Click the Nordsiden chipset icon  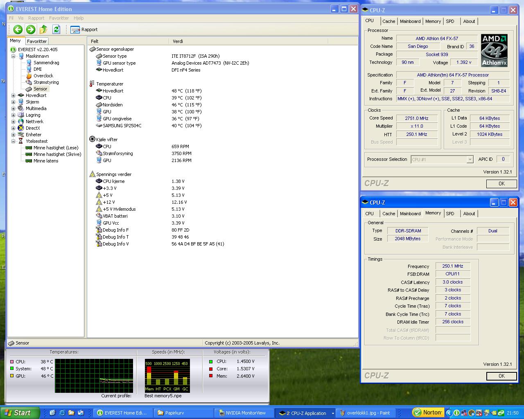99,105
